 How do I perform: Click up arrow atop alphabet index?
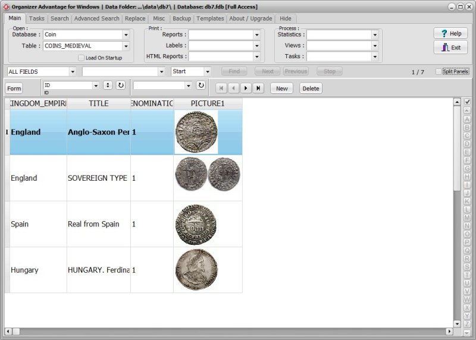point(467,111)
